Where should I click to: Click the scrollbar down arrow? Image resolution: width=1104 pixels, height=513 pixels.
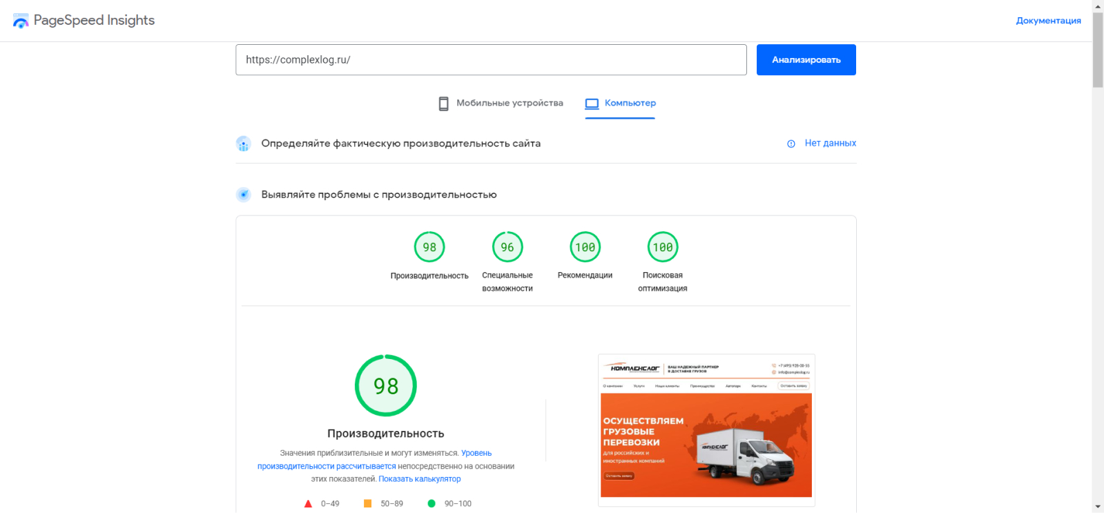(x=1098, y=507)
